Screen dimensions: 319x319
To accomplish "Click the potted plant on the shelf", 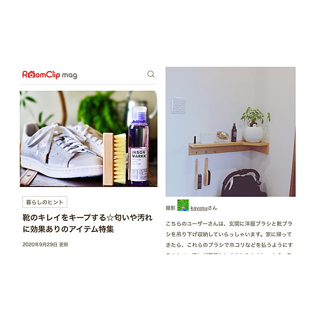I will coord(254,125).
